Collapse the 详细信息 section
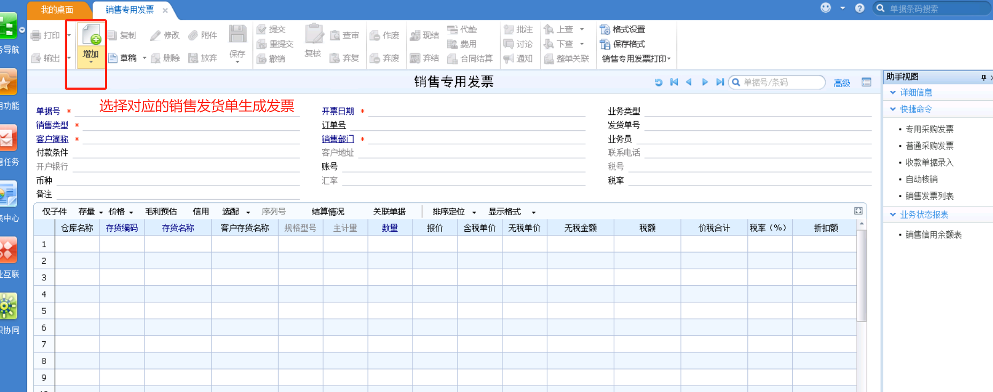Image resolution: width=993 pixels, height=392 pixels. [x=892, y=92]
